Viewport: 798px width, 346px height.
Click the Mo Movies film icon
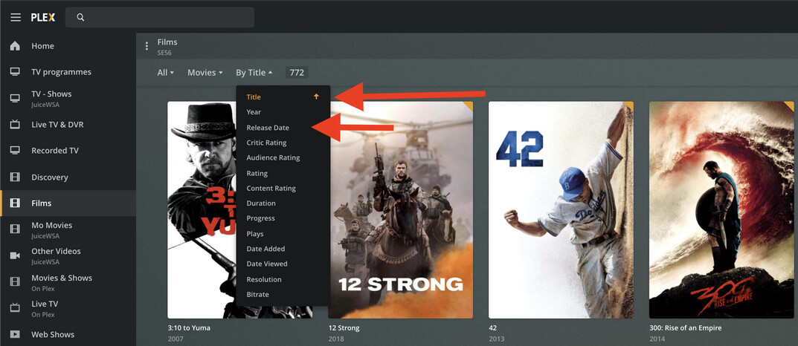[16, 229]
